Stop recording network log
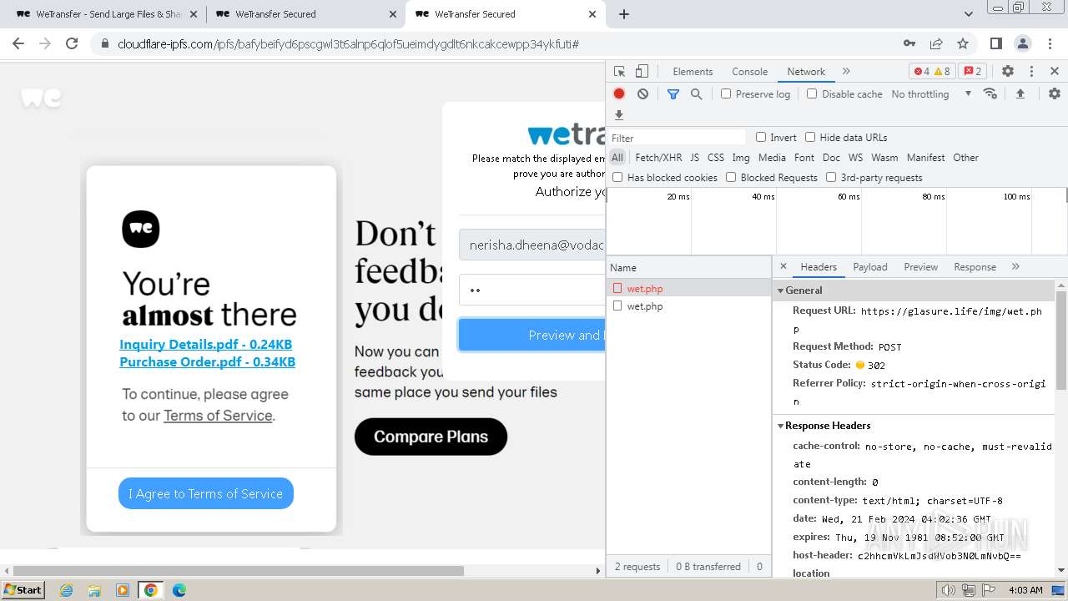Image resolution: width=1068 pixels, height=601 pixels. [x=619, y=94]
